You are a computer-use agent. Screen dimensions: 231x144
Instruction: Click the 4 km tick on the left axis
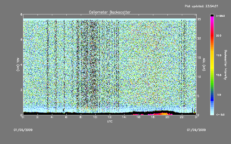tap(21, 65)
